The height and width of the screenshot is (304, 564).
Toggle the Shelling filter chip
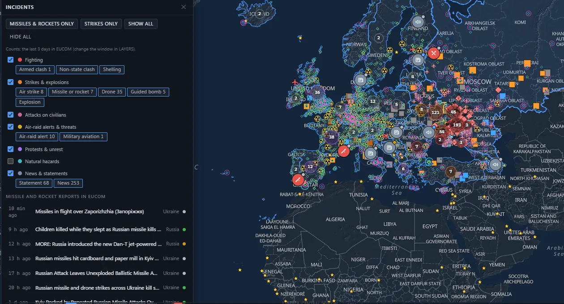(112, 69)
